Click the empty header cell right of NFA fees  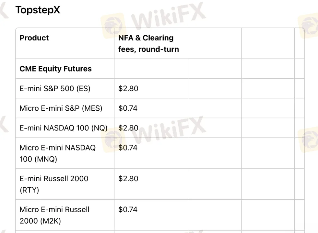pyautogui.click(x=215, y=43)
